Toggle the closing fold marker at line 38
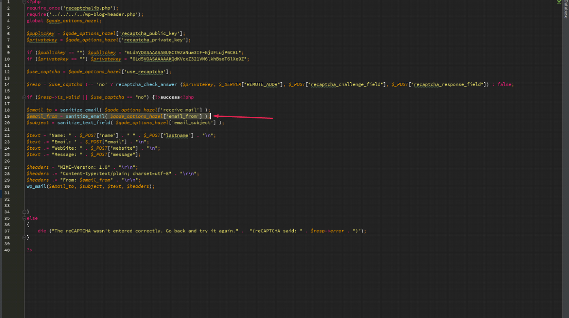This screenshot has width=569, height=318. tap(24, 237)
